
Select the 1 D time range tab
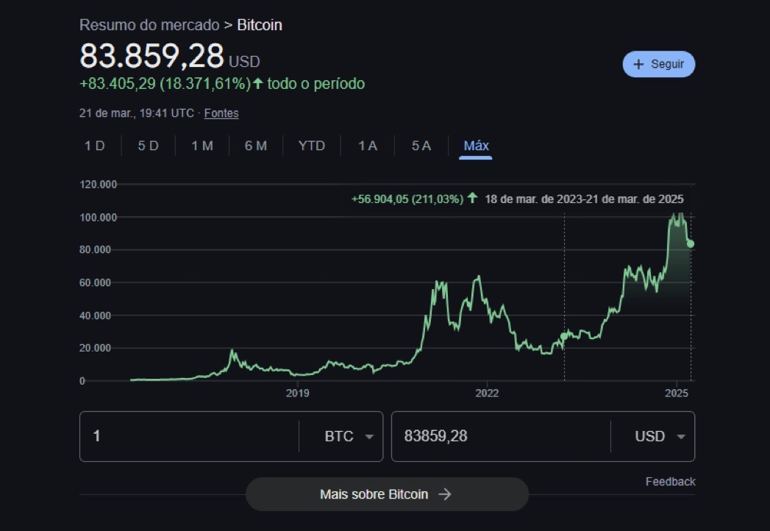coord(94,146)
